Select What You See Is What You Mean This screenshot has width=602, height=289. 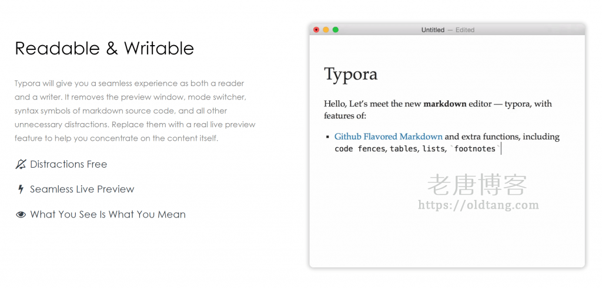click(x=108, y=215)
